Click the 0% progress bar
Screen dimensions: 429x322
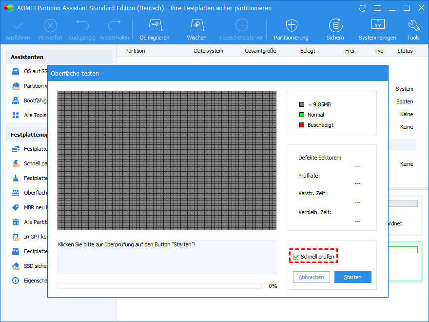click(x=159, y=286)
